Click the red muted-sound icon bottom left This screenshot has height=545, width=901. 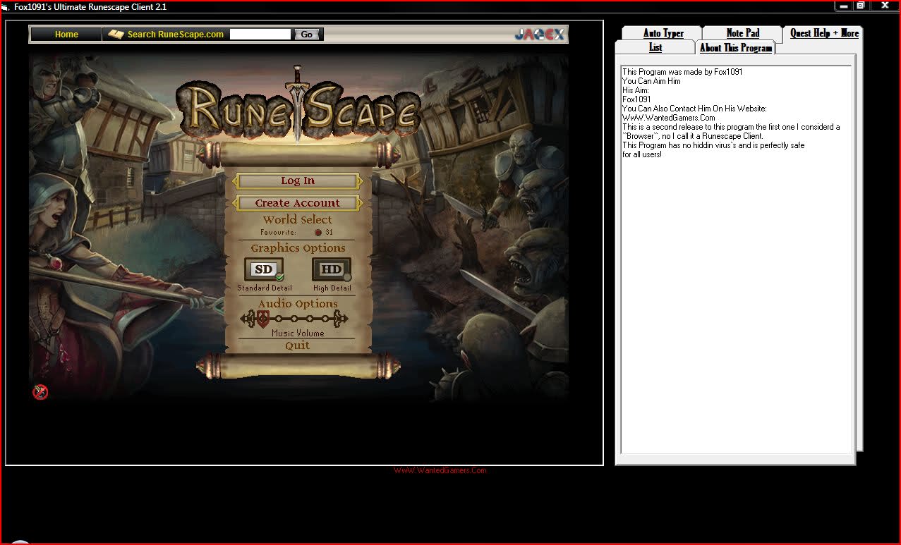click(40, 392)
